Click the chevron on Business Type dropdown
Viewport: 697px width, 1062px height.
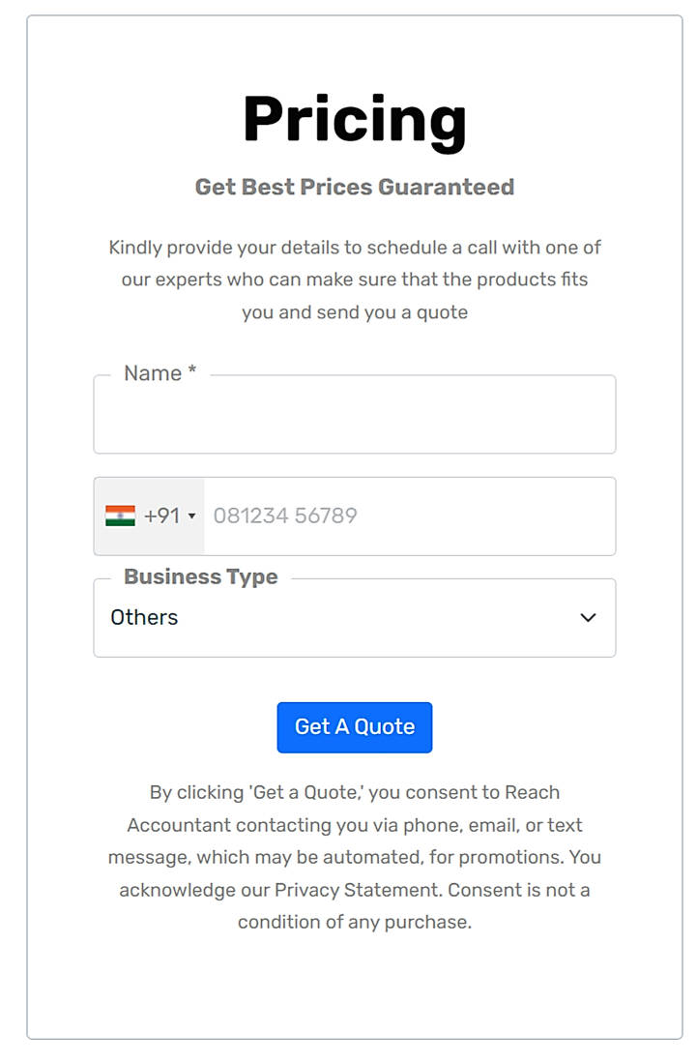[x=590, y=617]
